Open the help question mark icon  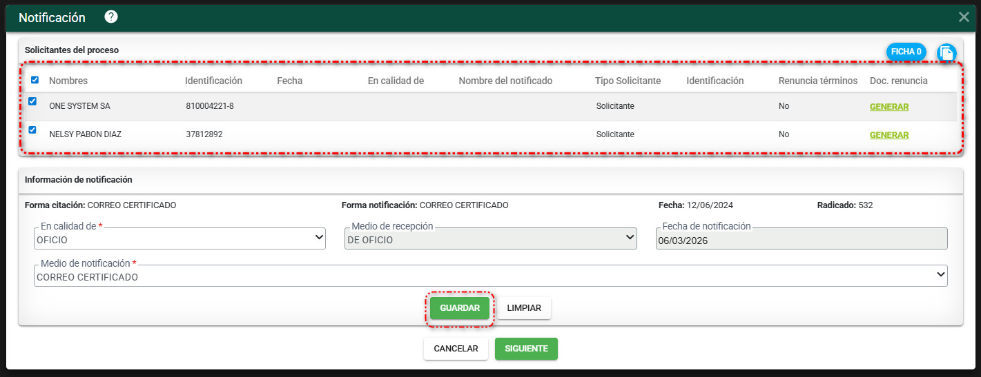[110, 17]
